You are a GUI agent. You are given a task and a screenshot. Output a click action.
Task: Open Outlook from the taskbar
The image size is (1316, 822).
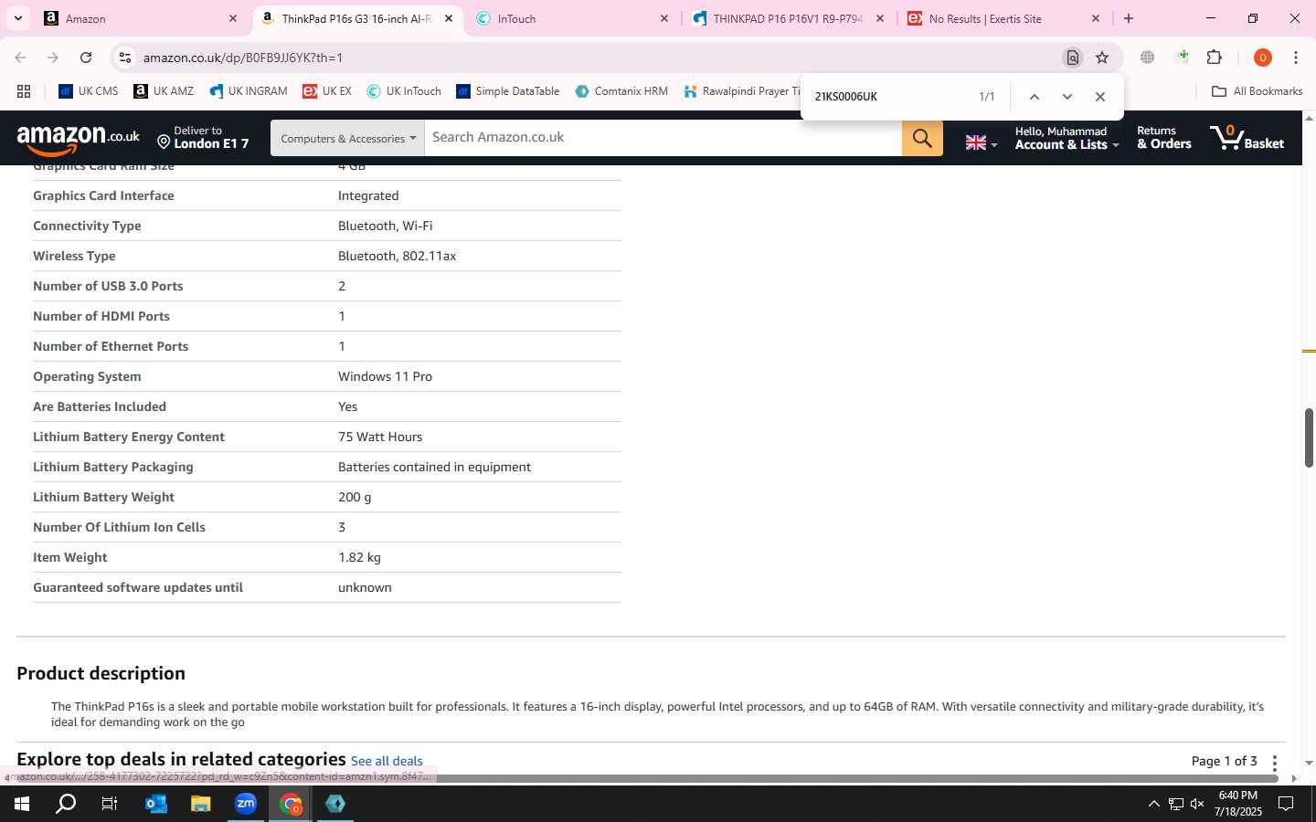[155, 804]
